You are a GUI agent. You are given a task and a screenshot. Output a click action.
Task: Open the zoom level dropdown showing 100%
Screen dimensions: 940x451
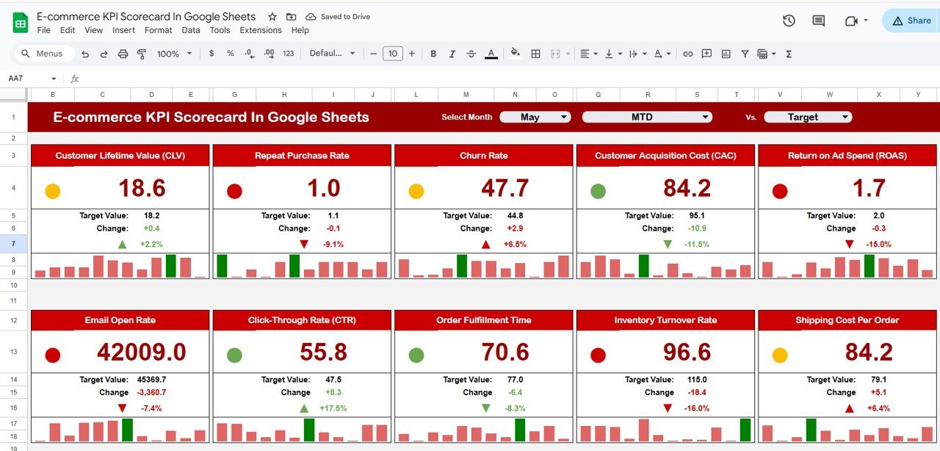pos(174,54)
